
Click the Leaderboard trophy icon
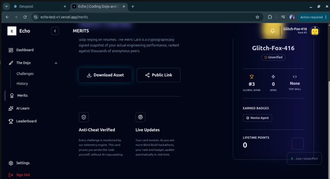pyautogui.click(x=11, y=121)
